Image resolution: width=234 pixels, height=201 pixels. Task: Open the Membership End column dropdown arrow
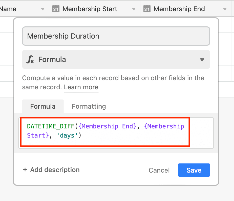225,9
